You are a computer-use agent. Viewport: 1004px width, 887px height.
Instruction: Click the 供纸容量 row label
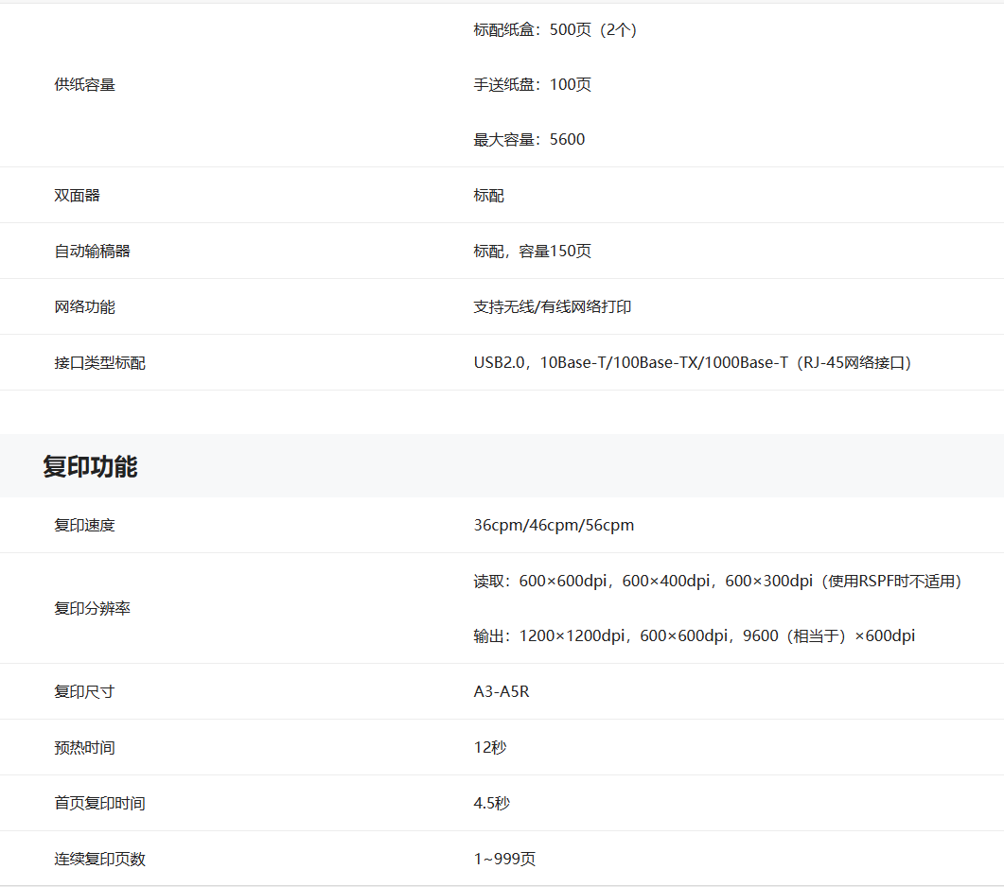coord(85,85)
